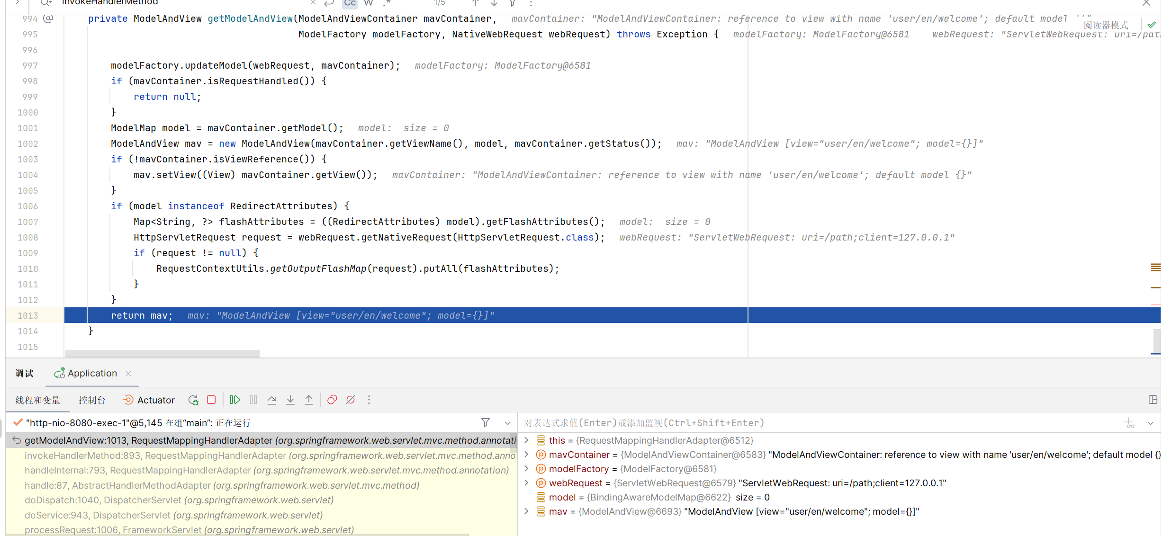The width and height of the screenshot is (1163, 536).
Task: Select the model variable row
Action: point(839,497)
